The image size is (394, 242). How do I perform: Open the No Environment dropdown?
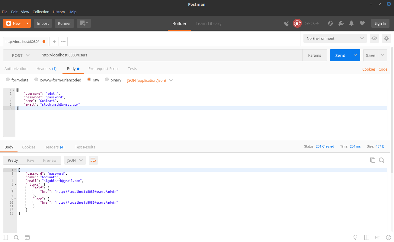tap(335, 38)
